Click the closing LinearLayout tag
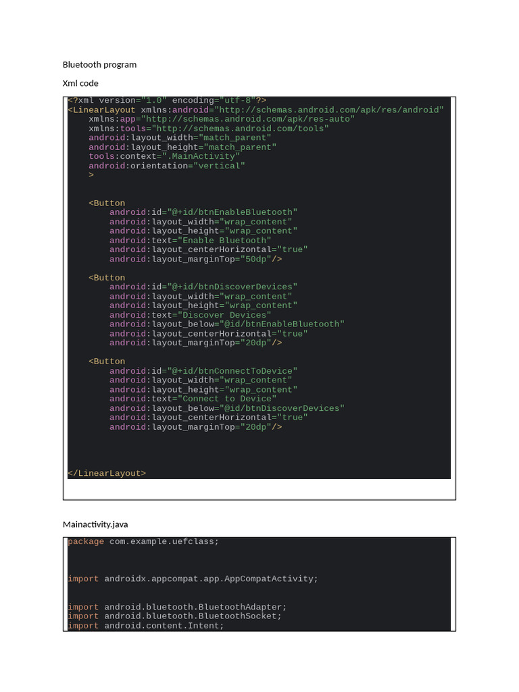This screenshot has height=692, width=519. tap(107, 473)
